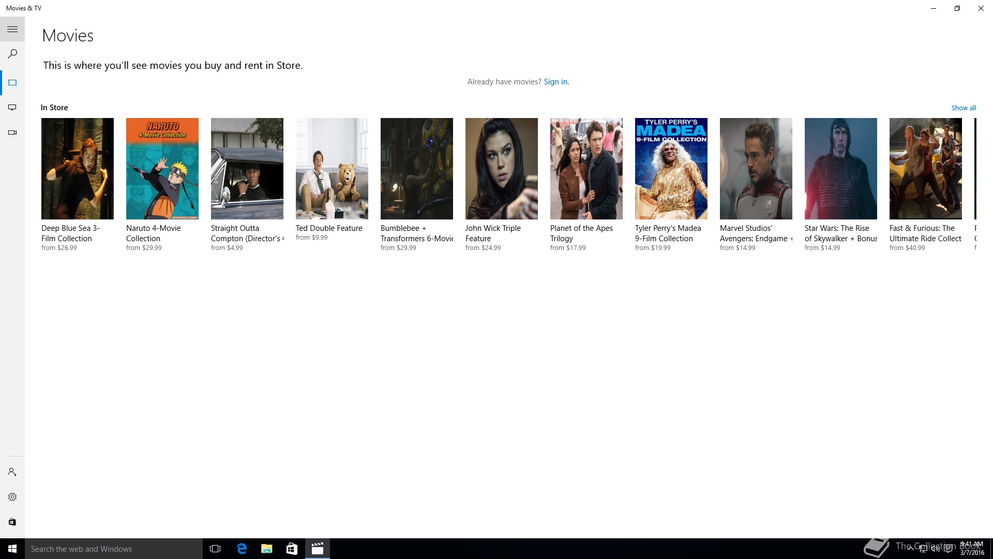Open the Windows Start button
Image resolution: width=993 pixels, height=559 pixels.
click(x=12, y=549)
